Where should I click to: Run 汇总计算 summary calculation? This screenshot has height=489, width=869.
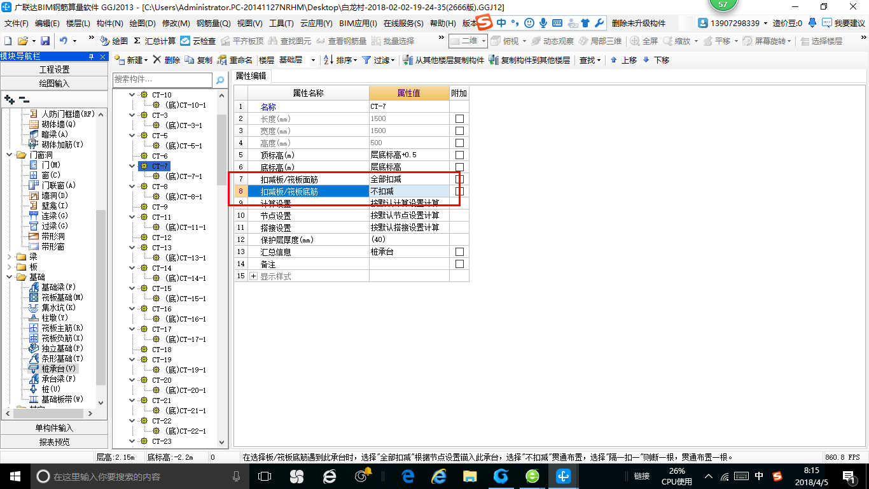[x=155, y=41]
